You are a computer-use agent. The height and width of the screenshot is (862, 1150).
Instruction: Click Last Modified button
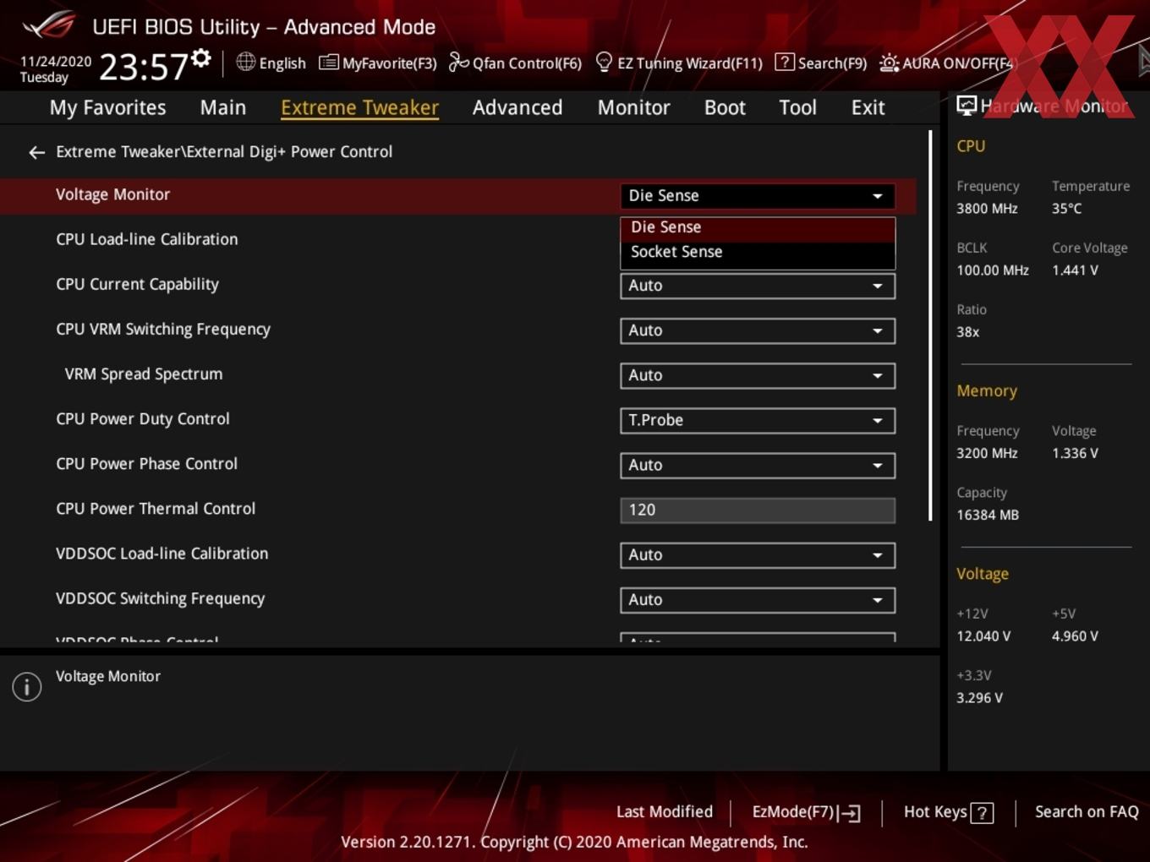pos(665,811)
